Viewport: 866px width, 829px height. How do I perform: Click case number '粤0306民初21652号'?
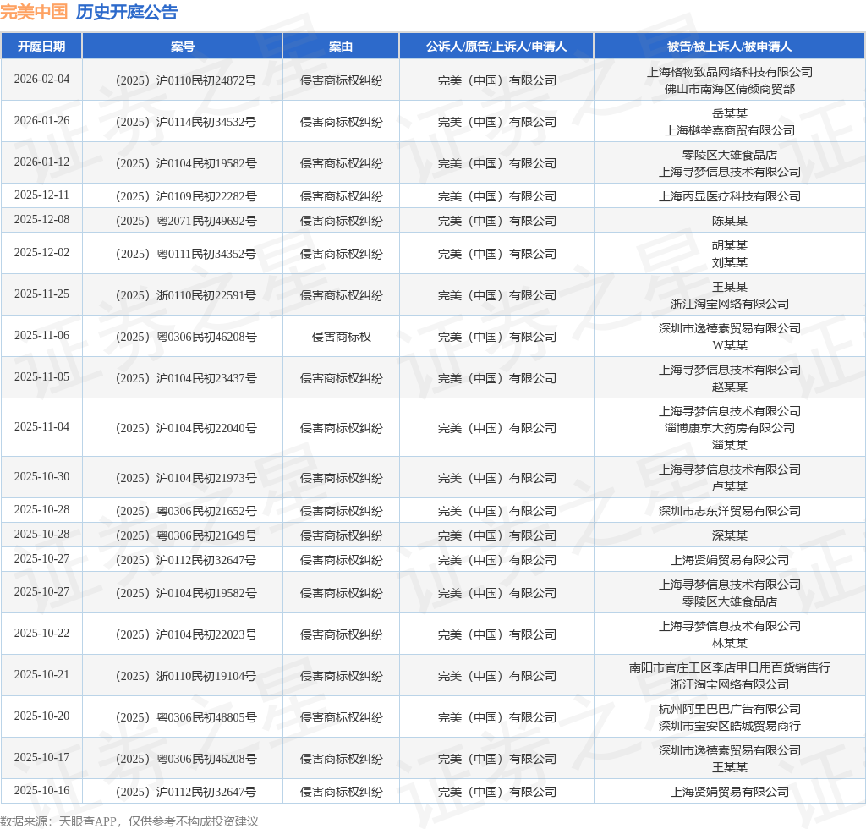pyautogui.click(x=206, y=512)
